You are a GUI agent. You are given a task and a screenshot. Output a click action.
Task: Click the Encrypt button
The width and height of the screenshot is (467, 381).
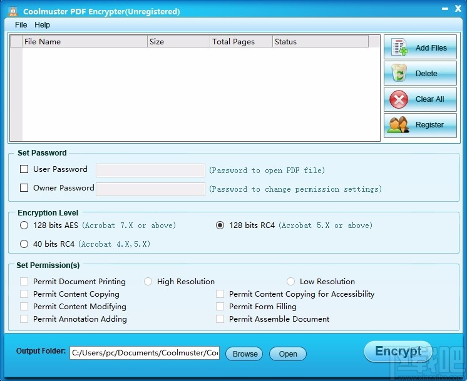(x=398, y=351)
